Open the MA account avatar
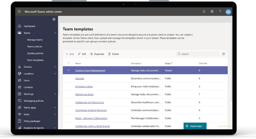This screenshot has height=139, width=256. 228,12
